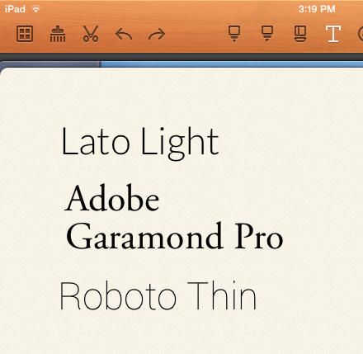Screen dimensions: 363x354
Task: Redo the last undone action
Action: [x=157, y=35]
